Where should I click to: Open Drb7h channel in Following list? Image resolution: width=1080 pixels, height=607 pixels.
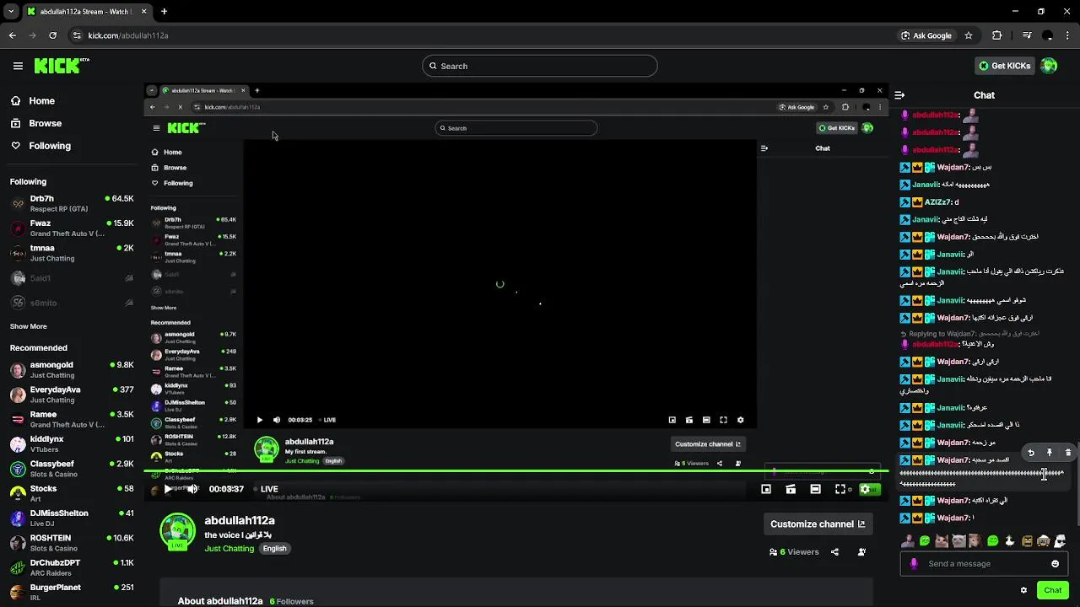tap(72, 203)
